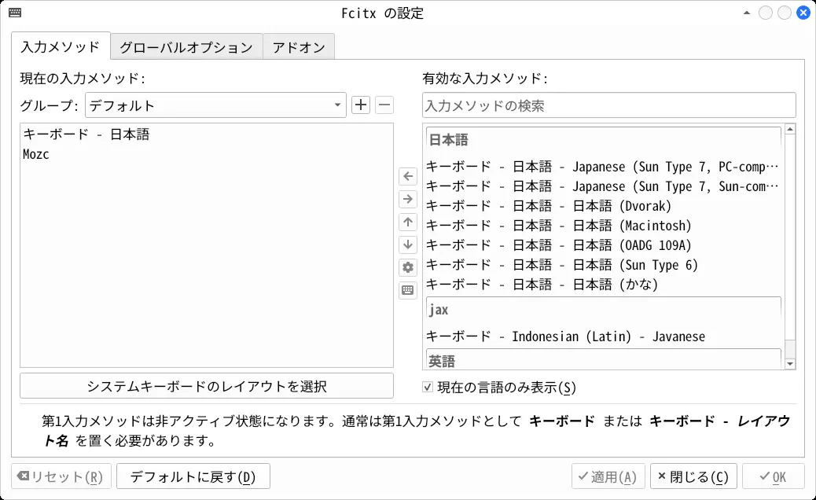Click the add group plus icon
This screenshot has width=816, height=500.
pyautogui.click(x=360, y=105)
